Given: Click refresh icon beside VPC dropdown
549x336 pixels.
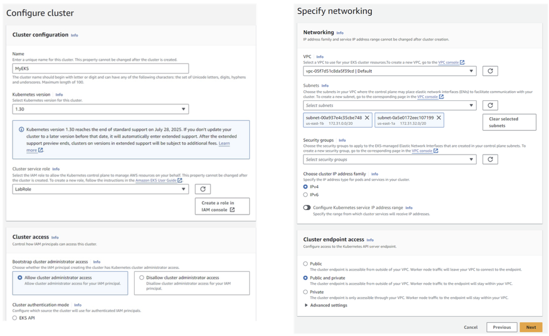Looking at the screenshot, I should click(490, 71).
